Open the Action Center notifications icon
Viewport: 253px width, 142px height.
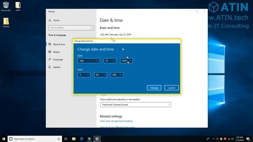(248, 139)
